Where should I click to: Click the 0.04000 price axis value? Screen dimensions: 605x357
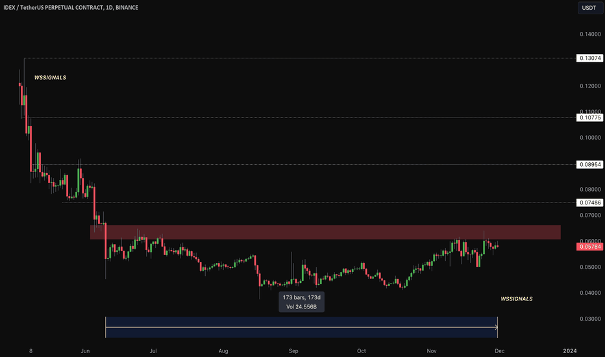point(590,293)
